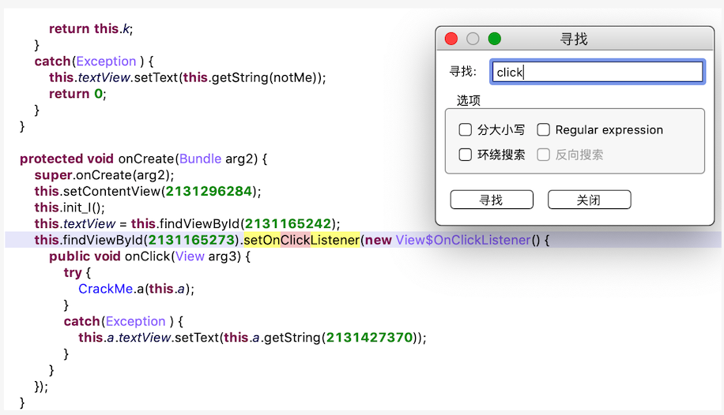Screen dimensions: 724x415
Task: Click the number 2131296284 in setContentView
Action: point(209,191)
